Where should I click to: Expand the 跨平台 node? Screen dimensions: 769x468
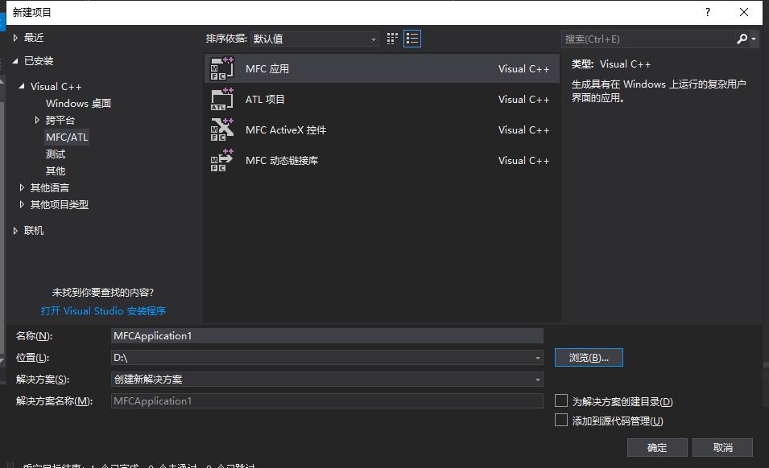pos(37,120)
